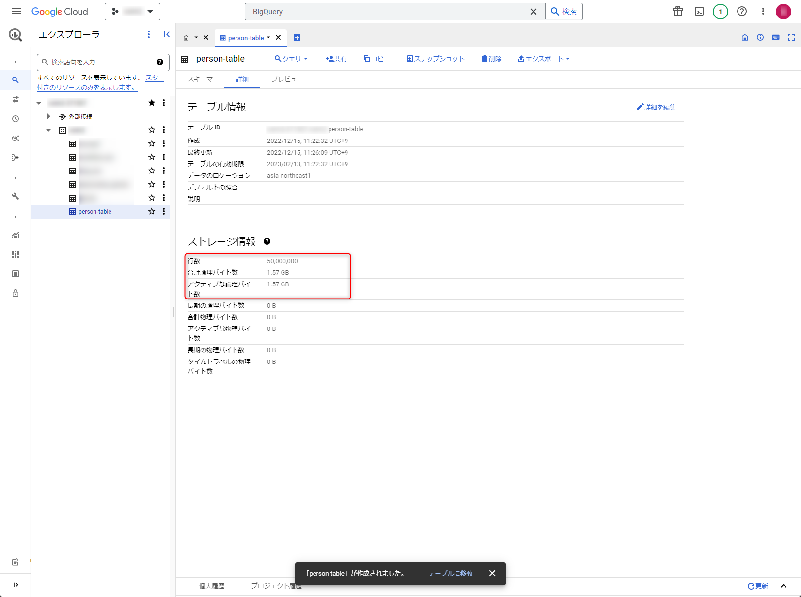Screen dimensions: 801x597
Task: Open the help question mark icon
Action: 742,11
